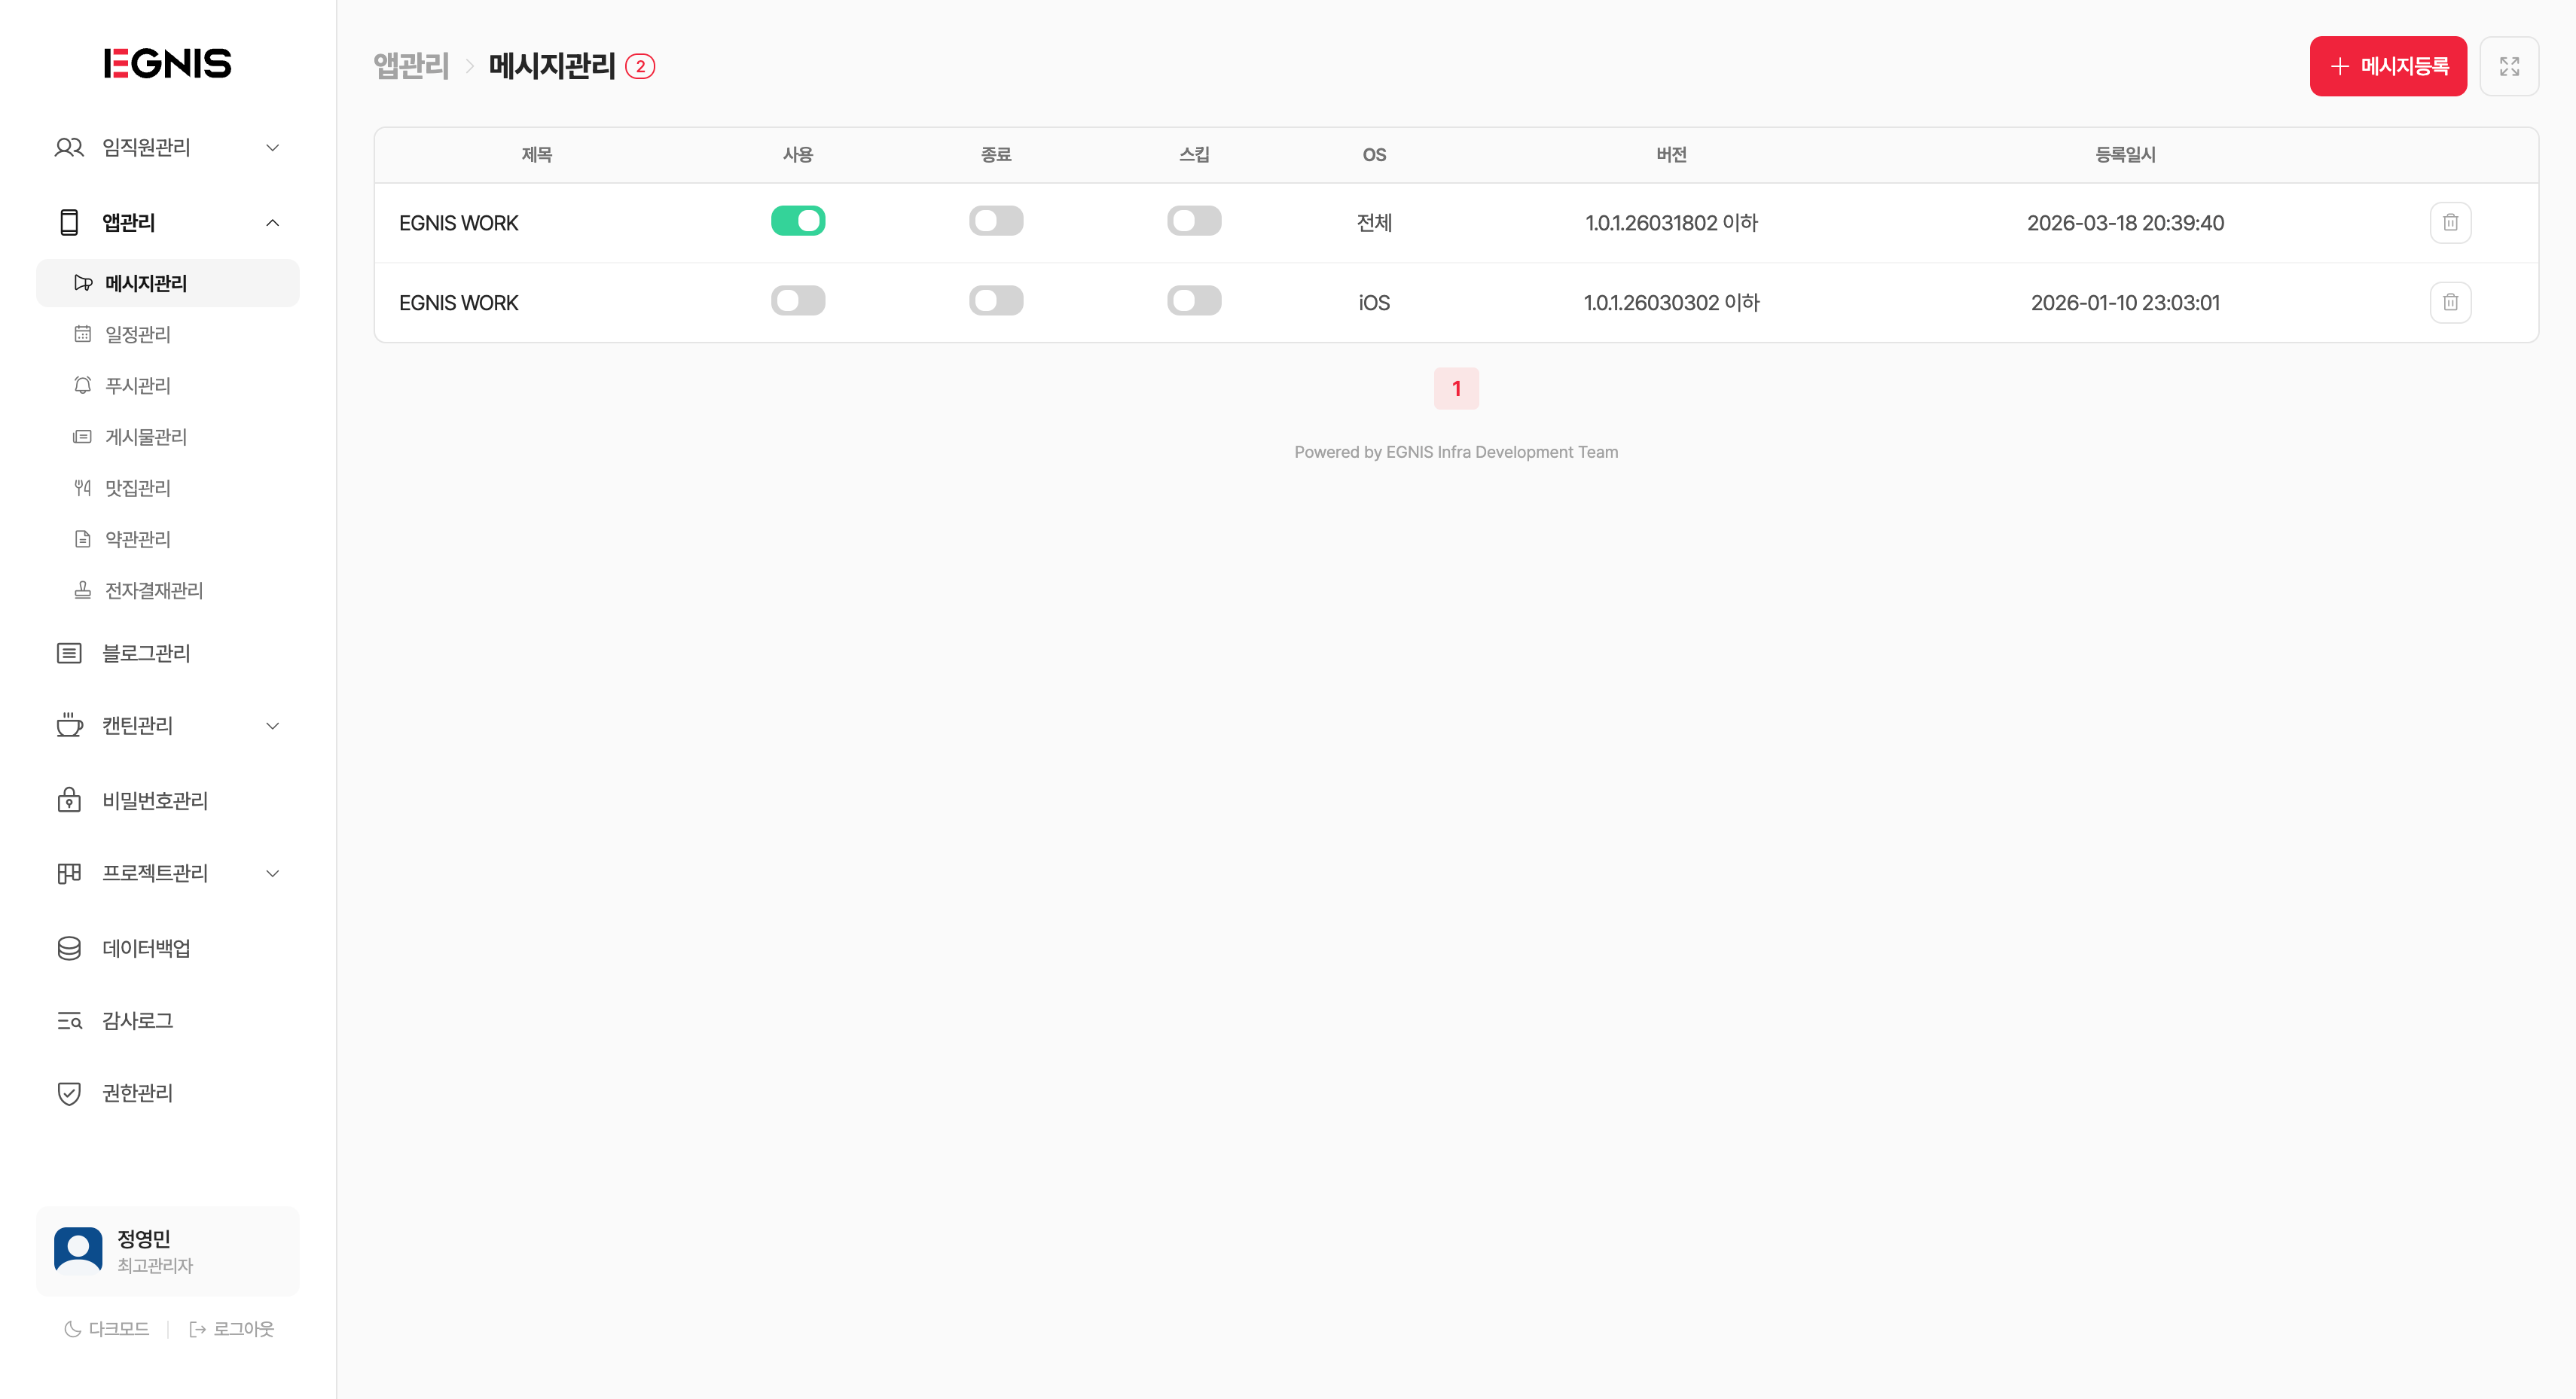Click the 정영민 profile name
2576x1399 pixels.
(144, 1238)
